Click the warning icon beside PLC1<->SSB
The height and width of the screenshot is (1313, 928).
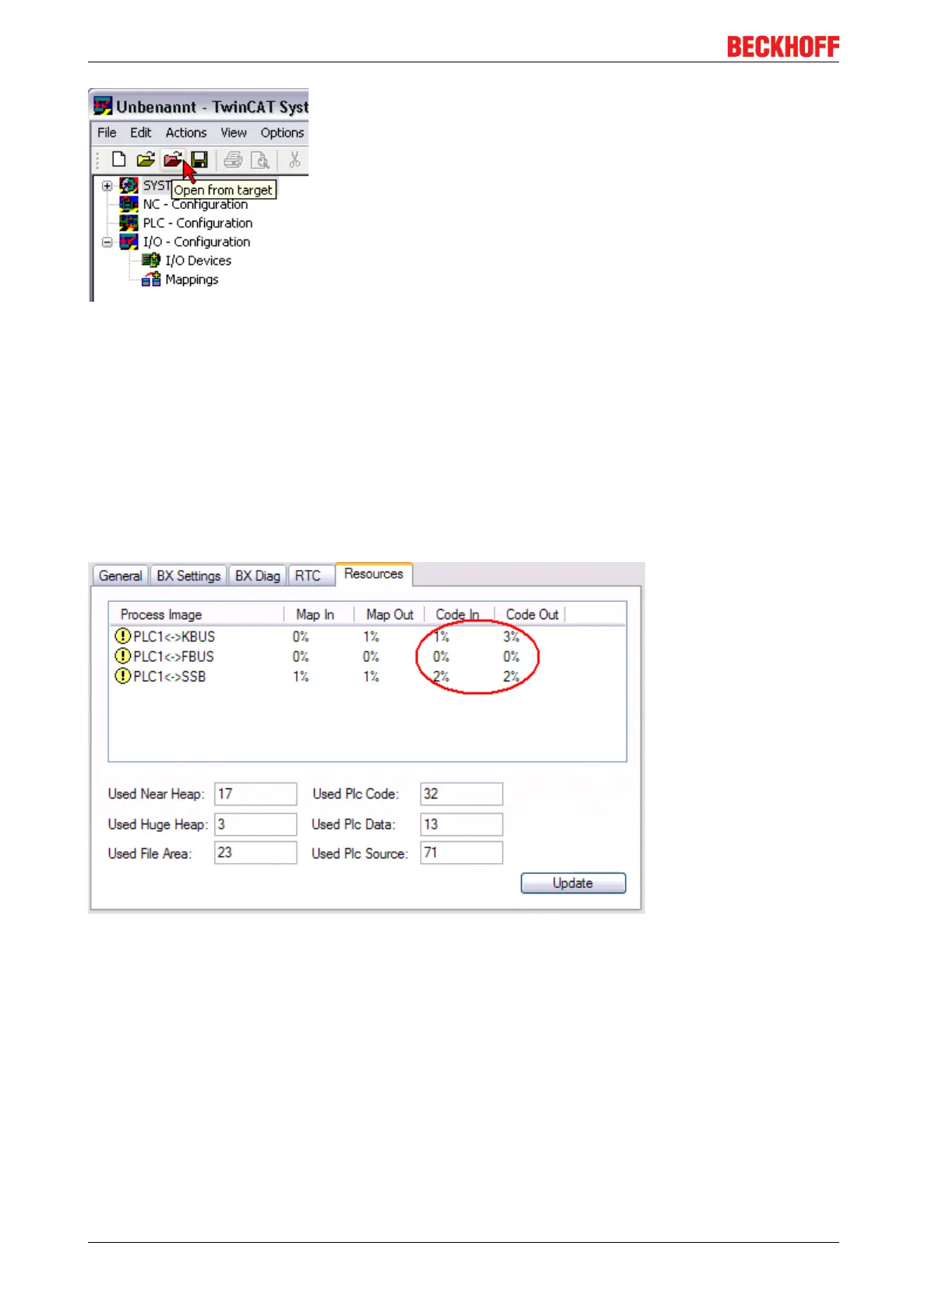tap(122, 676)
